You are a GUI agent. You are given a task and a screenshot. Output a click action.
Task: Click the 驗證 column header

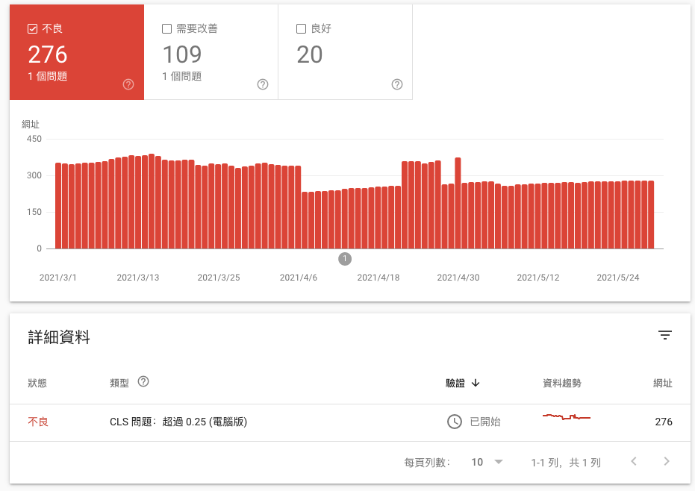[x=455, y=383]
